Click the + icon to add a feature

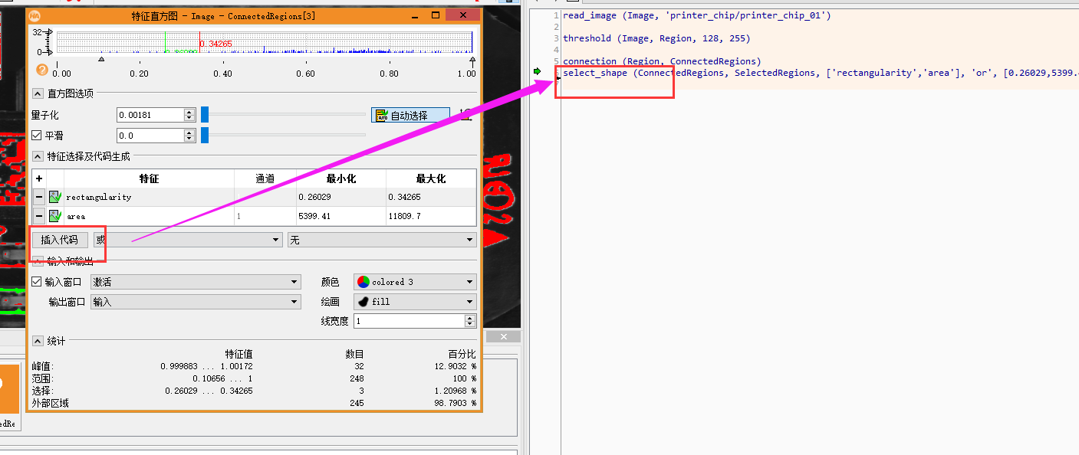pyautogui.click(x=38, y=178)
